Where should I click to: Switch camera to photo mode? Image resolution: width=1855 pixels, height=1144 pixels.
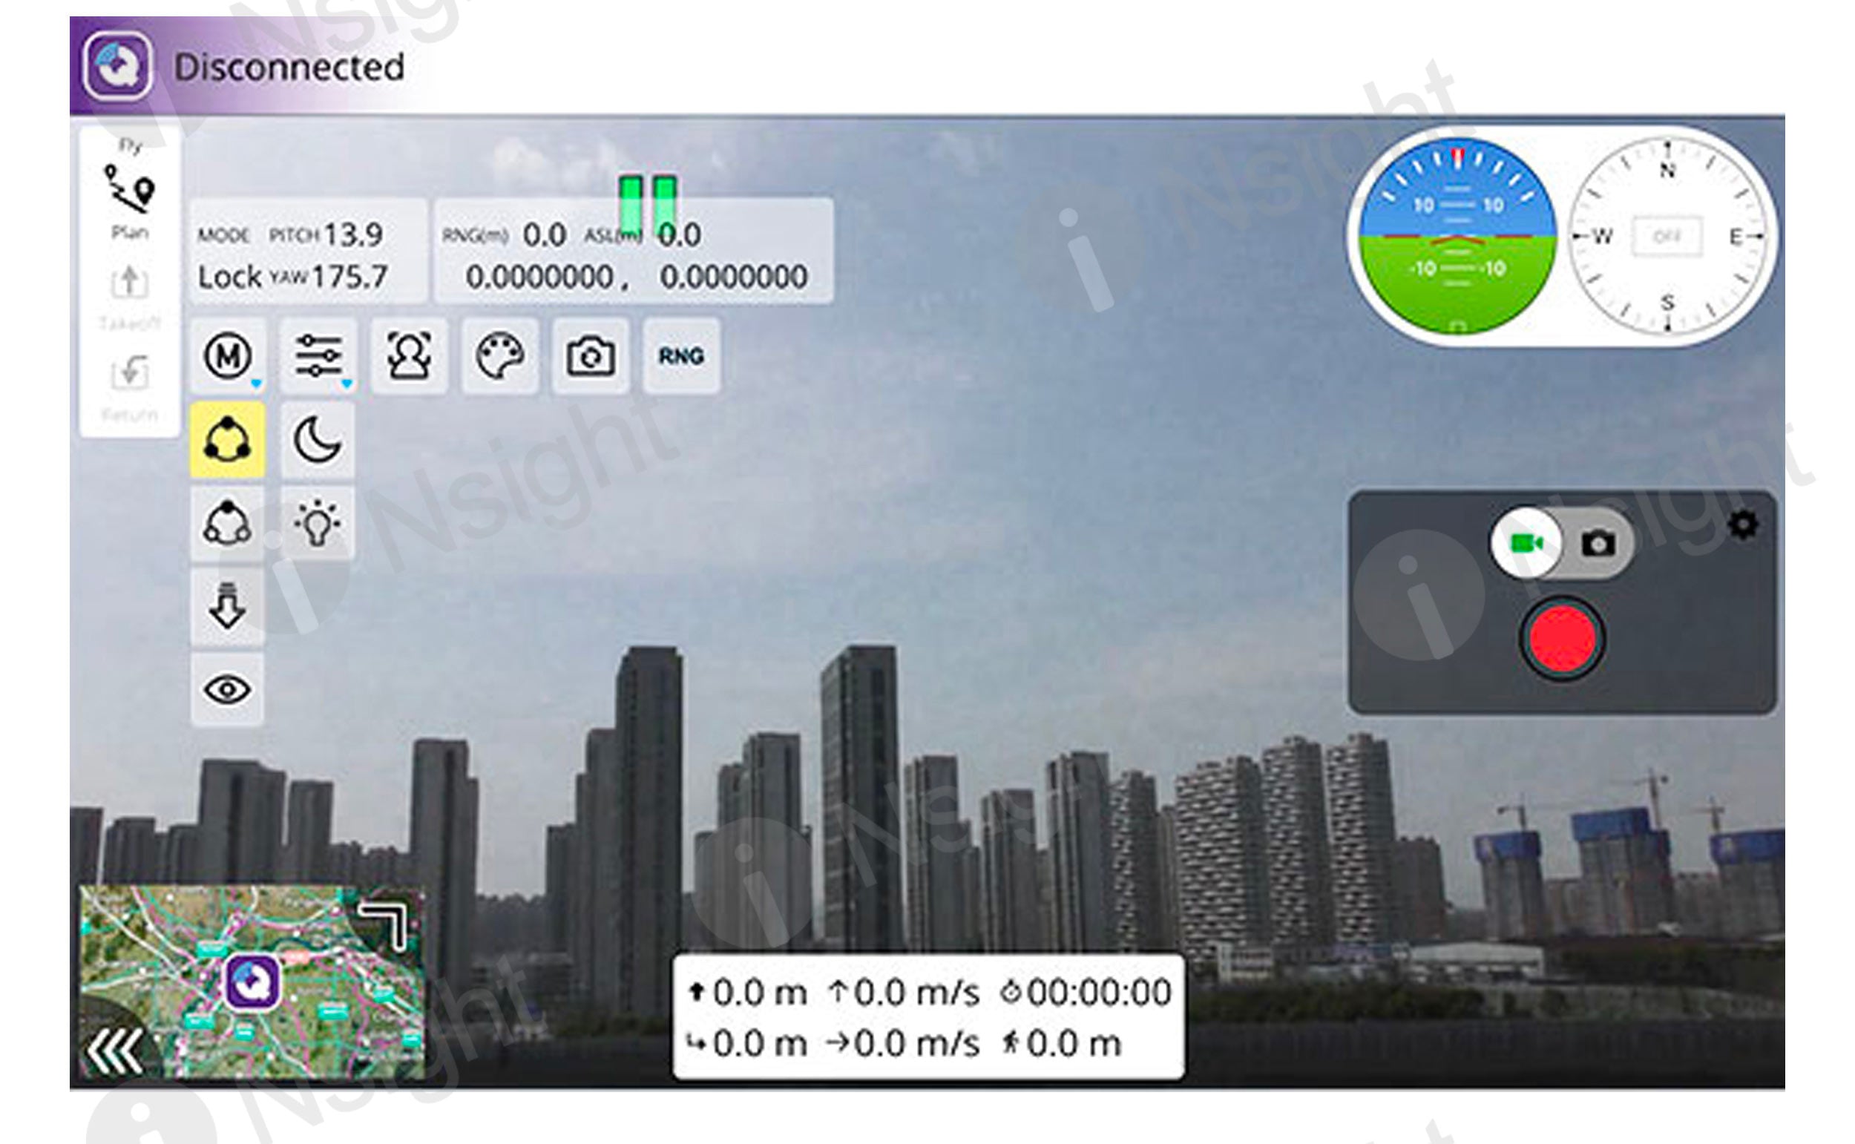tap(1598, 543)
